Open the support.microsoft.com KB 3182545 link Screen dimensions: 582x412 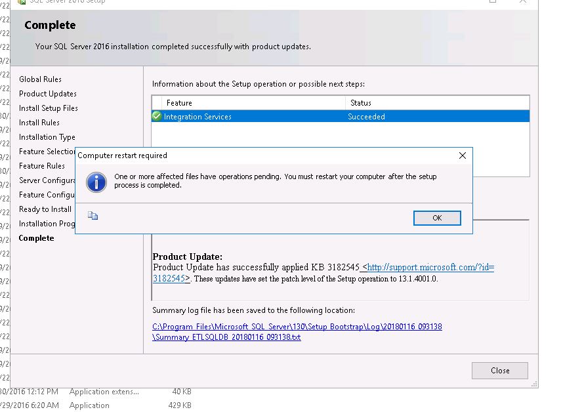pyautogui.click(x=323, y=273)
